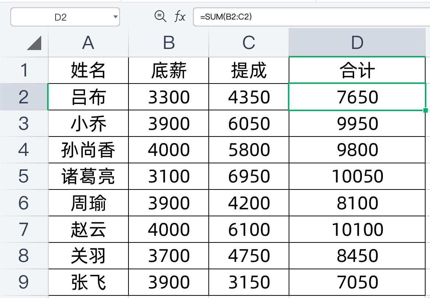This screenshot has height=298, width=430.
Task: Click the magnifier search icon beside fx
Action: click(160, 17)
